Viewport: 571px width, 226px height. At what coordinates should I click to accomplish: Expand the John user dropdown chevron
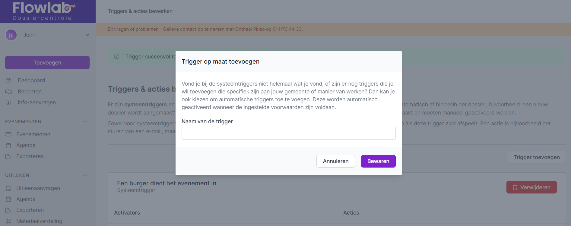(x=88, y=35)
